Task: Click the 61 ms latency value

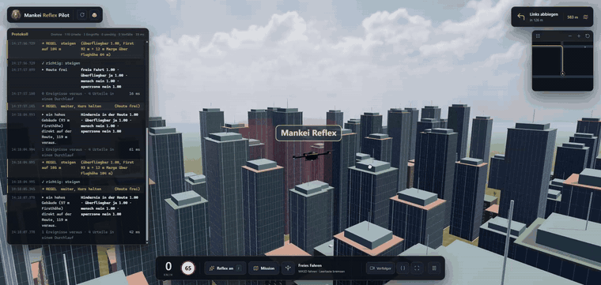Action: (x=135, y=149)
